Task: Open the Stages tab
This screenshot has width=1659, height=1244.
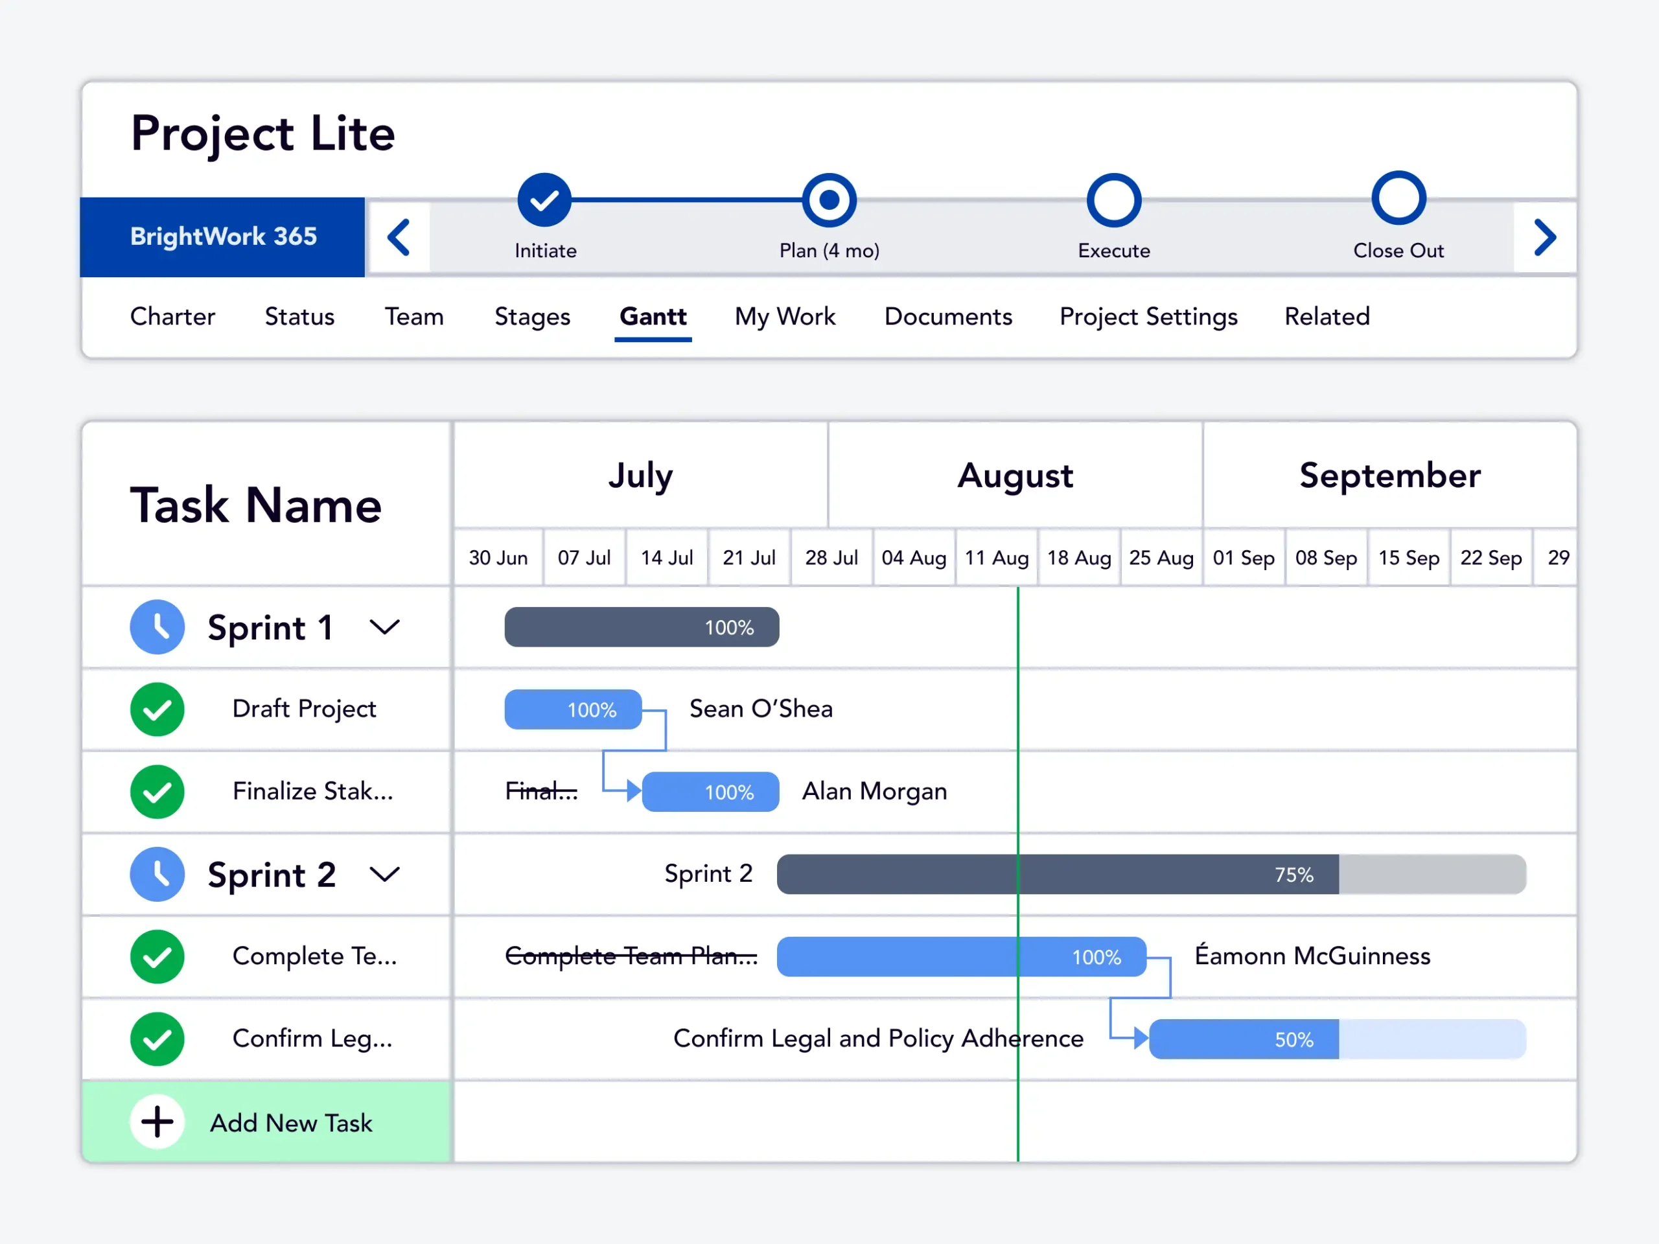Action: coord(532,316)
